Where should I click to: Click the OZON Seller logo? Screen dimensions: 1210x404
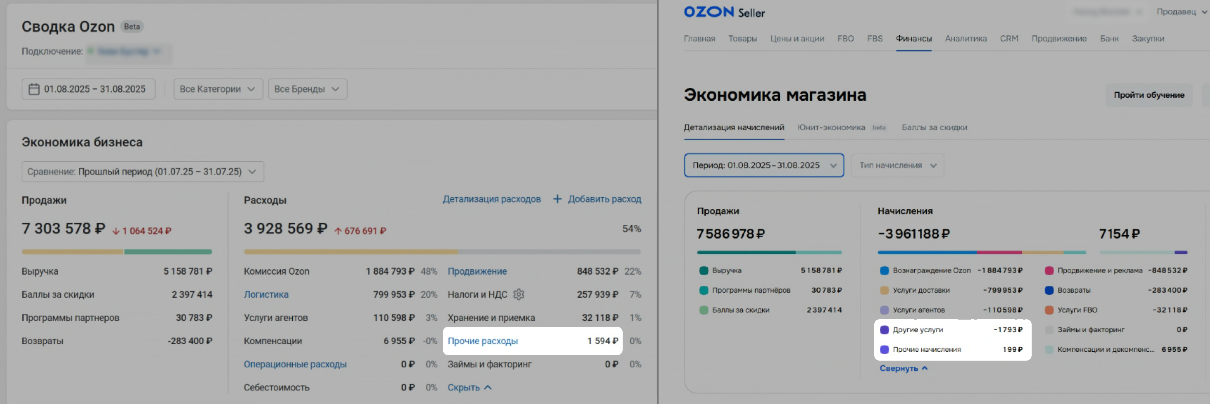click(x=724, y=12)
